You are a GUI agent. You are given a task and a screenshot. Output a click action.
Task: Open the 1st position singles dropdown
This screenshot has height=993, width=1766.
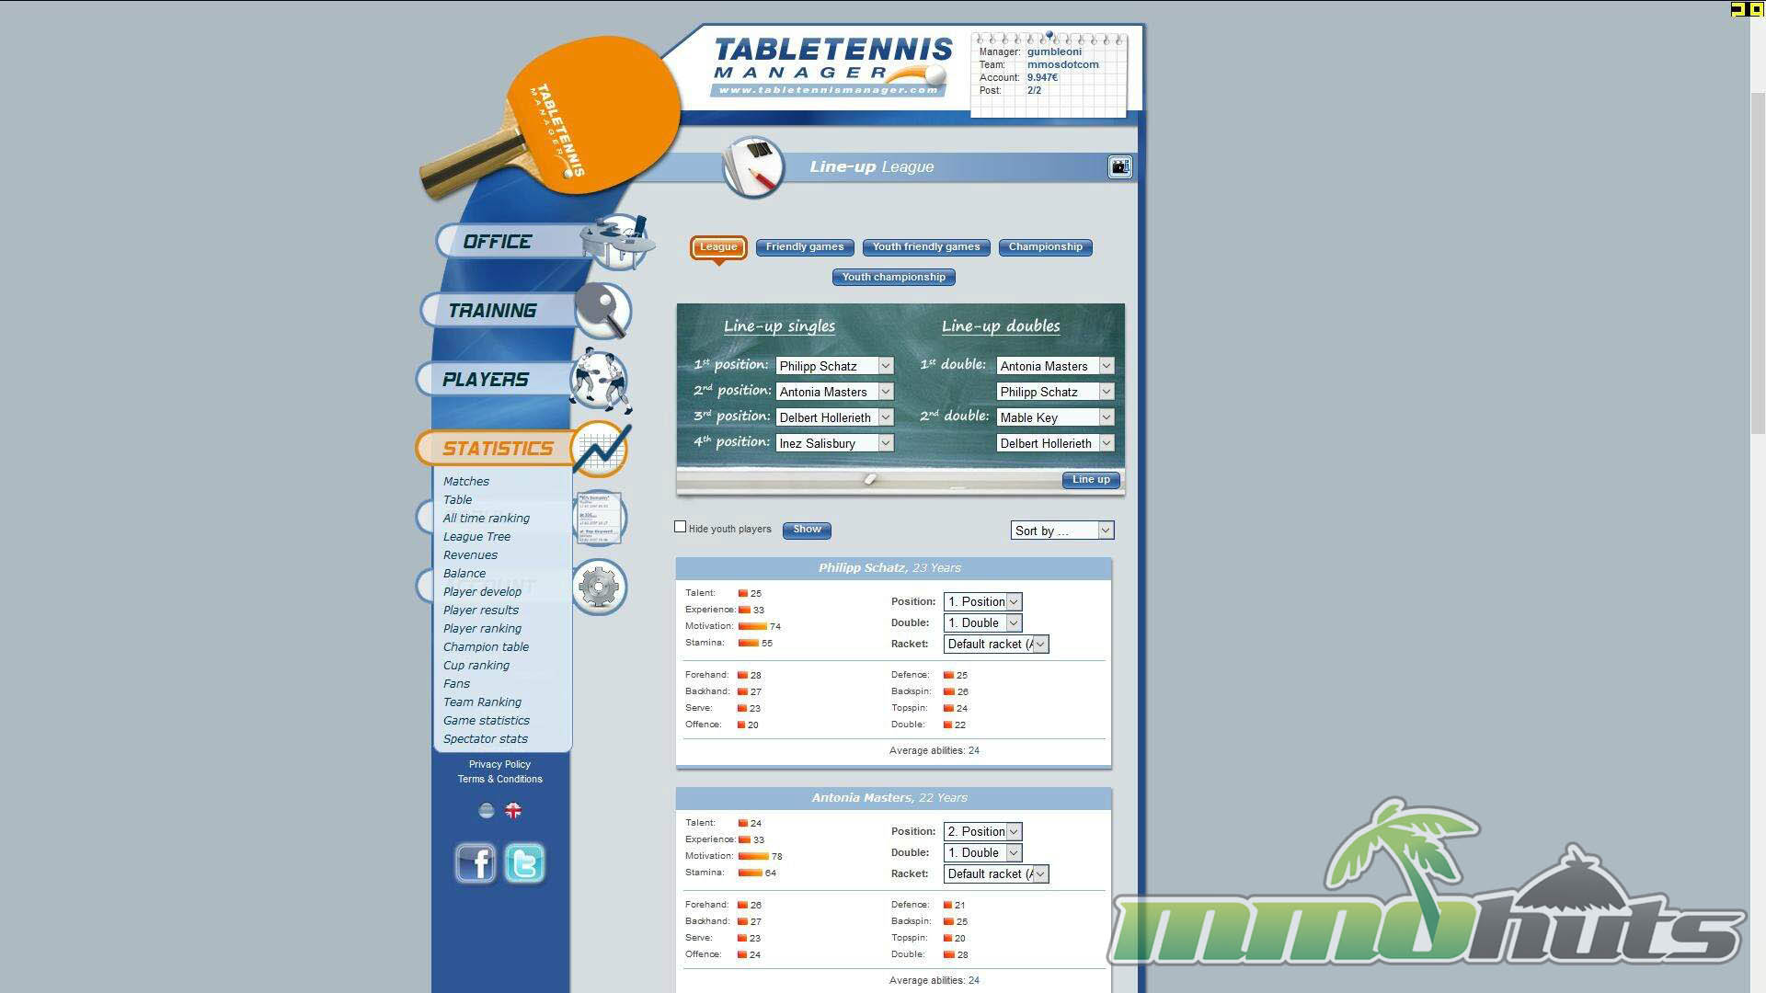pos(834,366)
